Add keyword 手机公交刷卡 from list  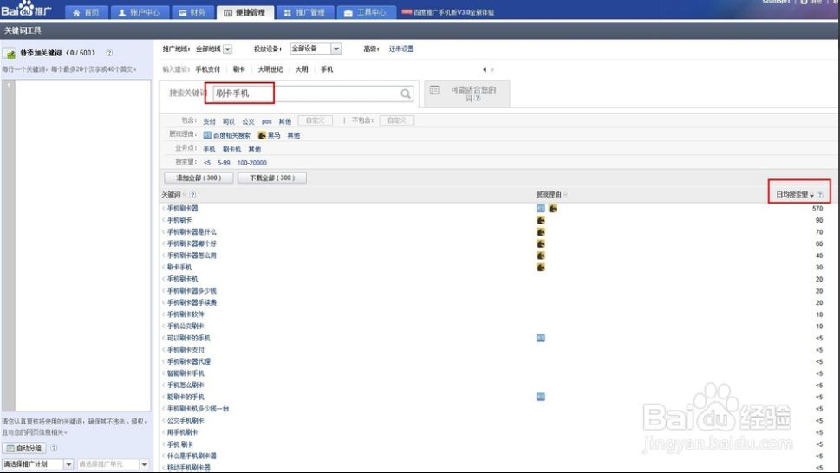(x=186, y=326)
